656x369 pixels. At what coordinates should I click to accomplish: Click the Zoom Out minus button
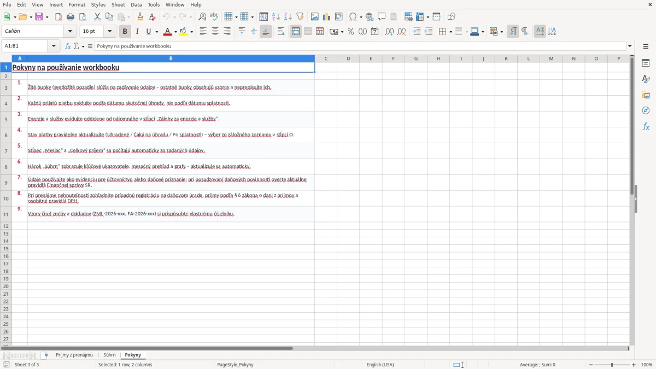[591, 365]
